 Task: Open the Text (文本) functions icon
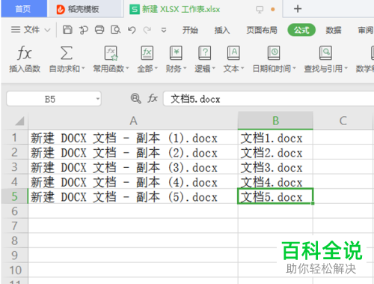point(233,53)
